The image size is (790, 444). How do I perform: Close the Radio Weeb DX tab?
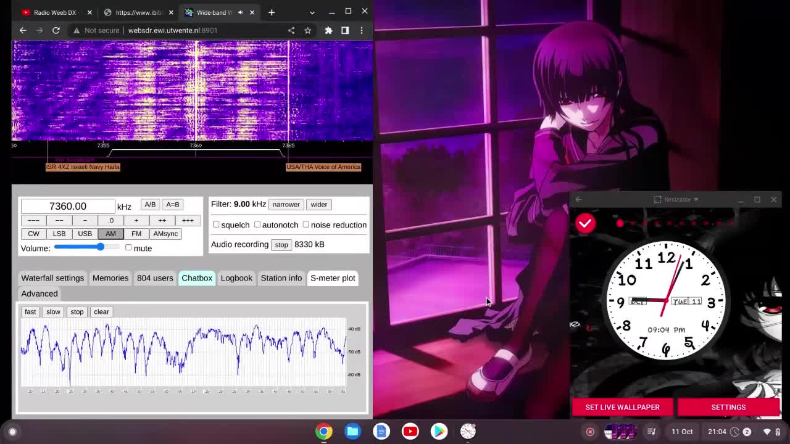coord(89,12)
